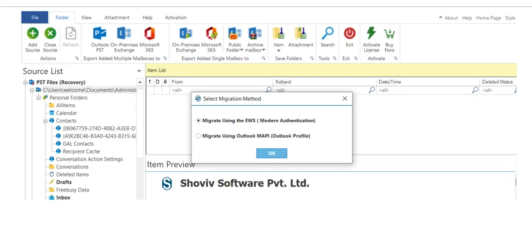Image resolution: width=532 pixels, height=239 pixels.
Task: Select the Recipient Cache folder
Action: (81, 152)
